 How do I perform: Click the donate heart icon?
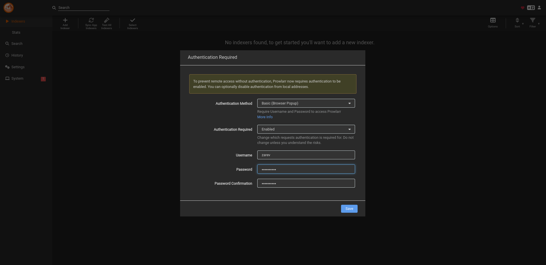(x=523, y=8)
